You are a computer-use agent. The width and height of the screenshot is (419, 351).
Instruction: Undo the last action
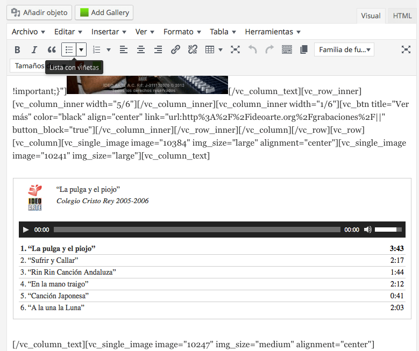pyautogui.click(x=252, y=49)
